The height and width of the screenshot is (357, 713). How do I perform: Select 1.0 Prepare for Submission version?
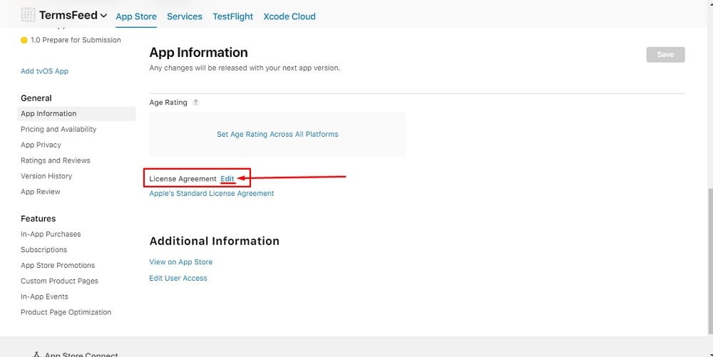tap(76, 40)
